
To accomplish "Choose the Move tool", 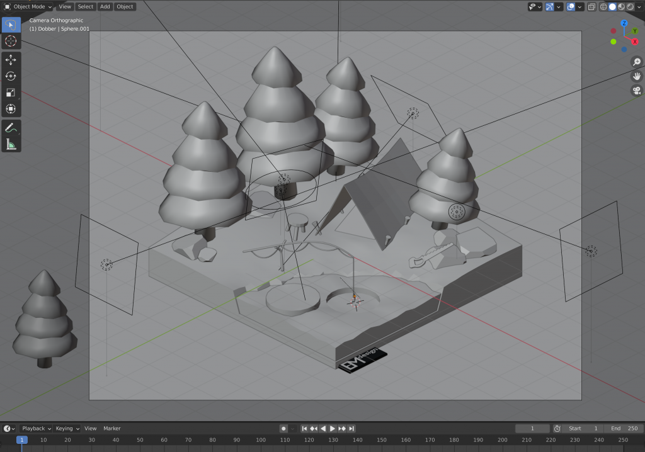I will (11, 60).
